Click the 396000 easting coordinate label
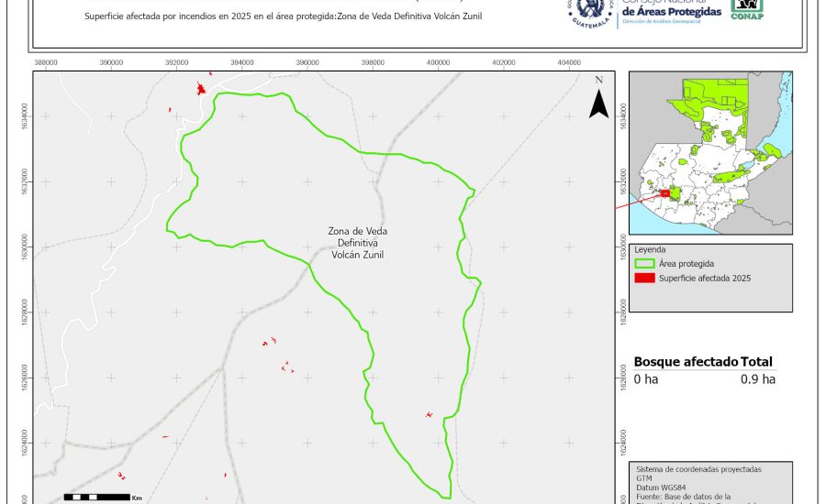 click(307, 62)
